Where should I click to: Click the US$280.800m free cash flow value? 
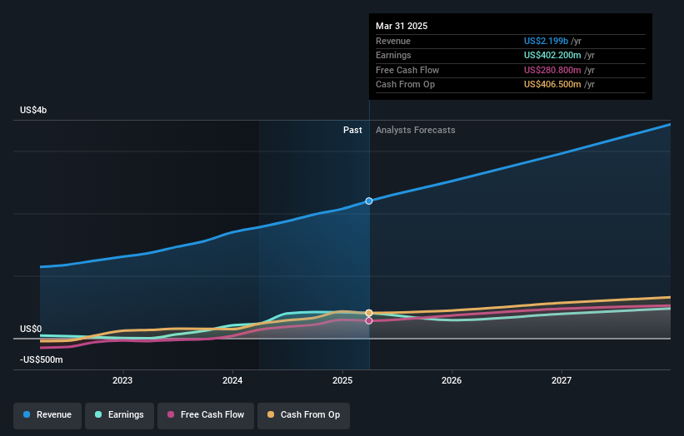[552, 70]
